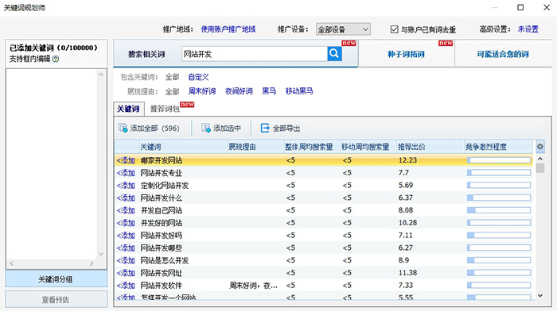
Task: Click competition bar for 网站开发网址
Action: click(x=499, y=273)
